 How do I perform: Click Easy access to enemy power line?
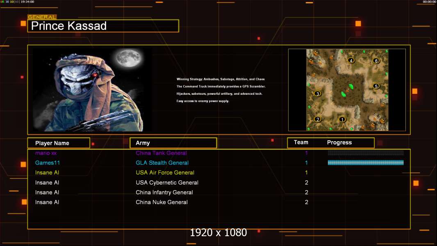click(x=203, y=101)
